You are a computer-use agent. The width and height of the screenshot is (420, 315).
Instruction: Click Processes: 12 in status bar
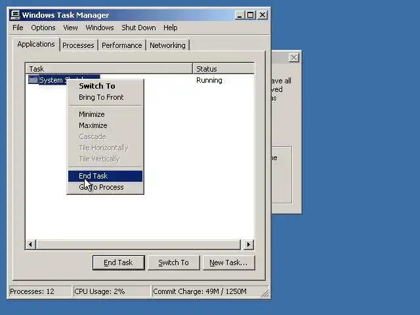(40, 291)
